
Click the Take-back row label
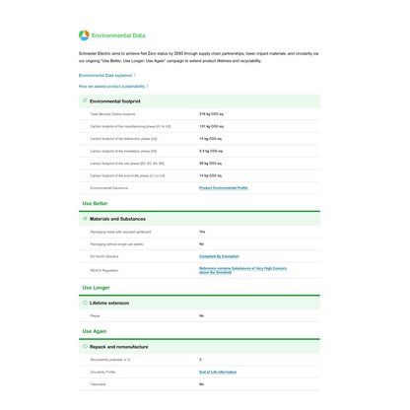pyautogui.click(x=98, y=384)
